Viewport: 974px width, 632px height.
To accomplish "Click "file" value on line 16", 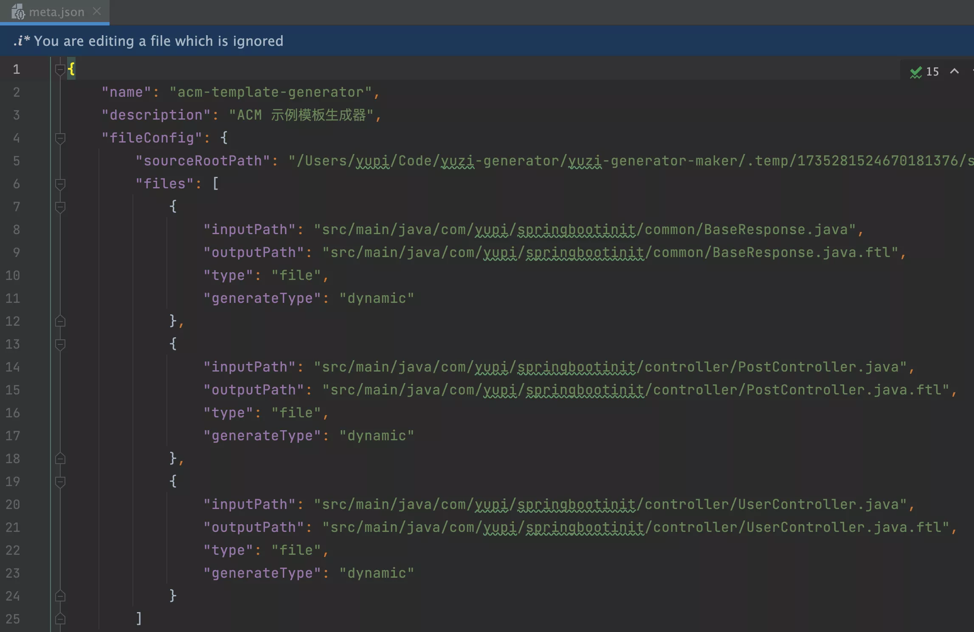I will [296, 413].
